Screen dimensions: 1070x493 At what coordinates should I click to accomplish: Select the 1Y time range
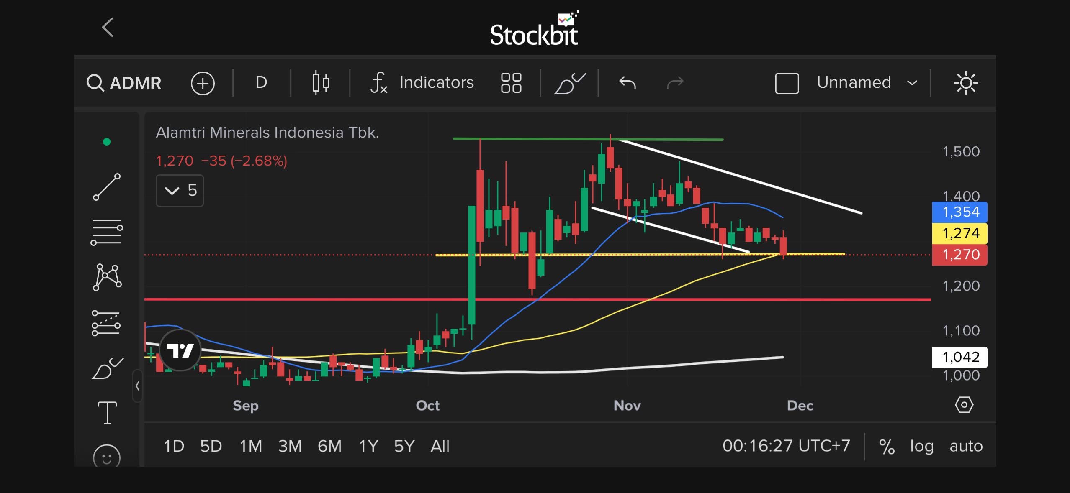368,446
